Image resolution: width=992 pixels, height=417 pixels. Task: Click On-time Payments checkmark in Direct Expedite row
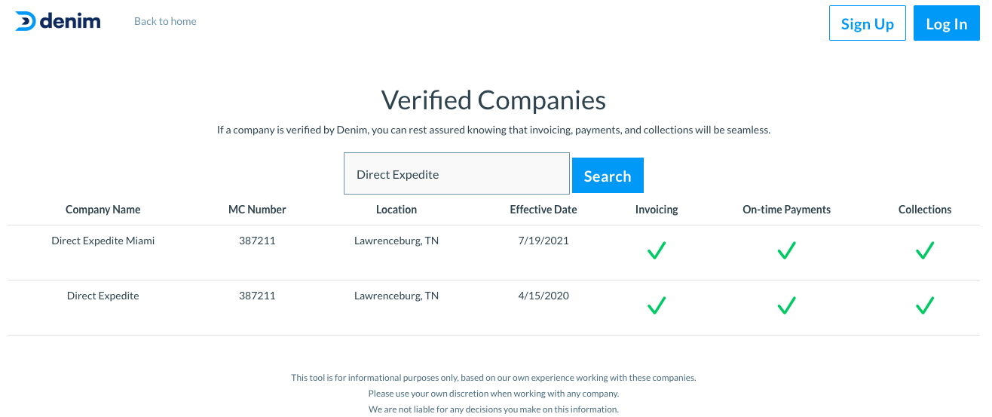pos(787,305)
